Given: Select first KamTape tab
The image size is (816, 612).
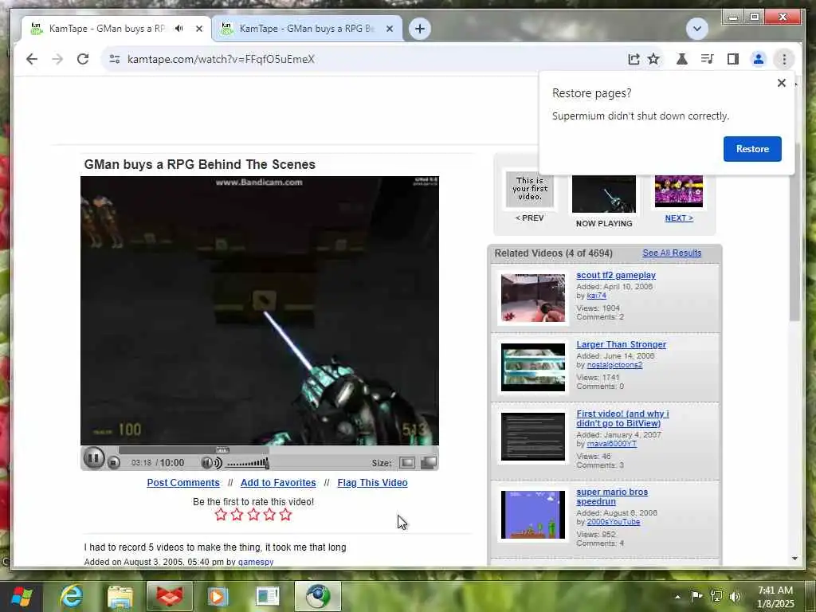Looking at the screenshot, I should [x=107, y=29].
